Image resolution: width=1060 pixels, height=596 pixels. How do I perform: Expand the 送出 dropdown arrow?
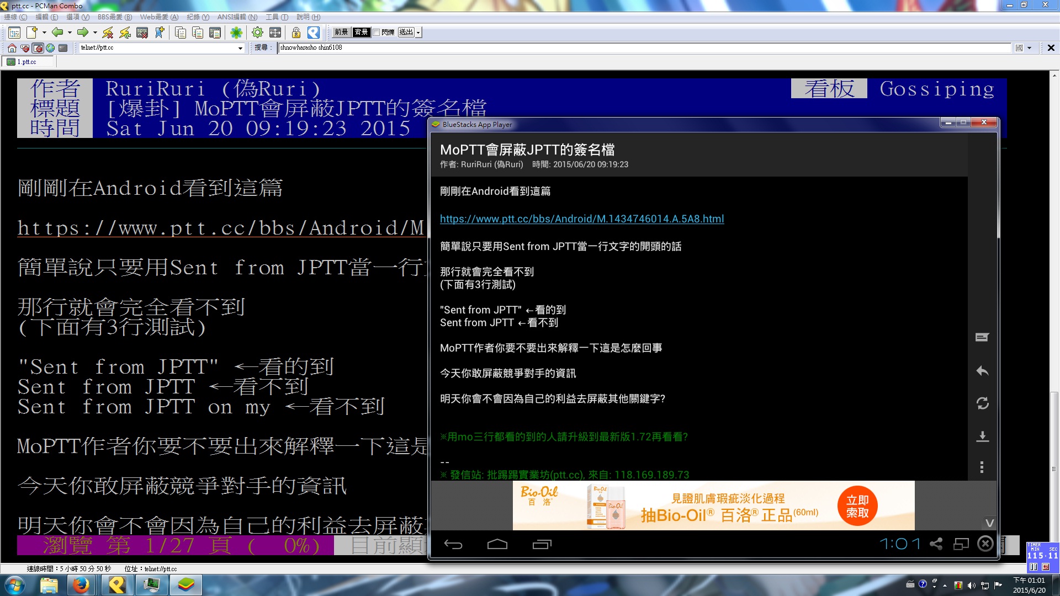(418, 33)
